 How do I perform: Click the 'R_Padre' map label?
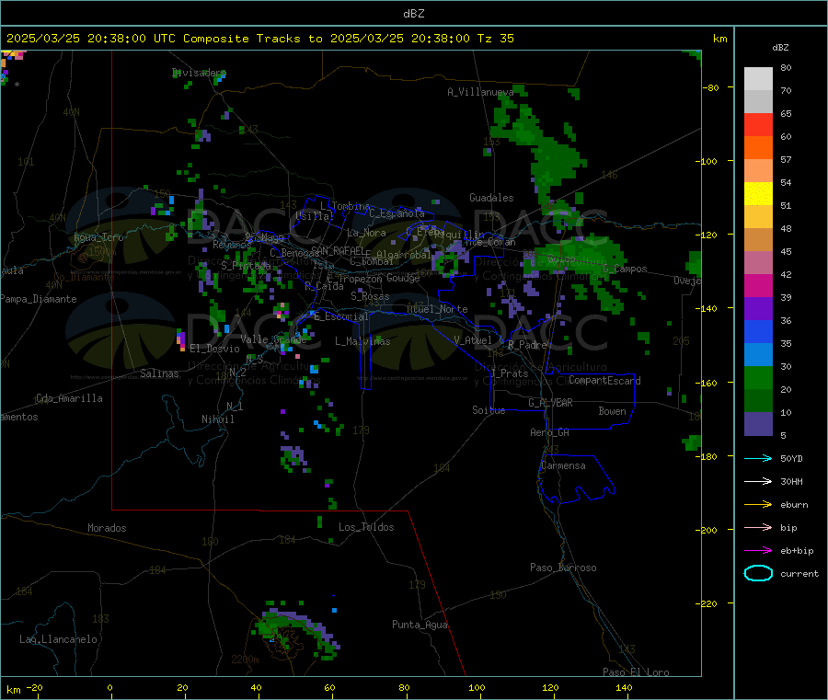coord(527,345)
